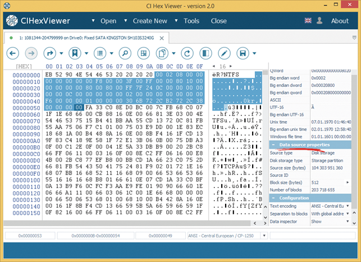Change language via UK flag icon

click(308, 21)
